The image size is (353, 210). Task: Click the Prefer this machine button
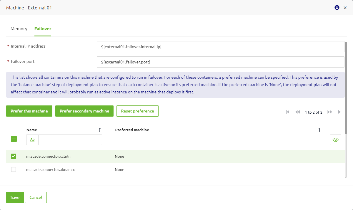point(29,111)
